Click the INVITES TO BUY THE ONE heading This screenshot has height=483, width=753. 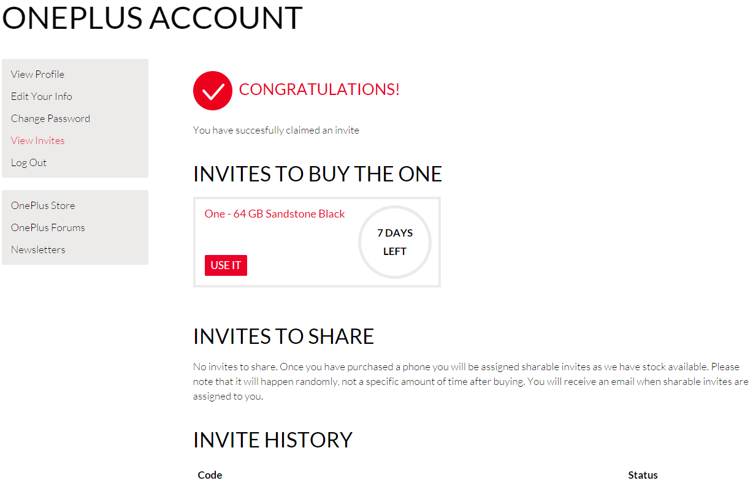click(x=317, y=174)
